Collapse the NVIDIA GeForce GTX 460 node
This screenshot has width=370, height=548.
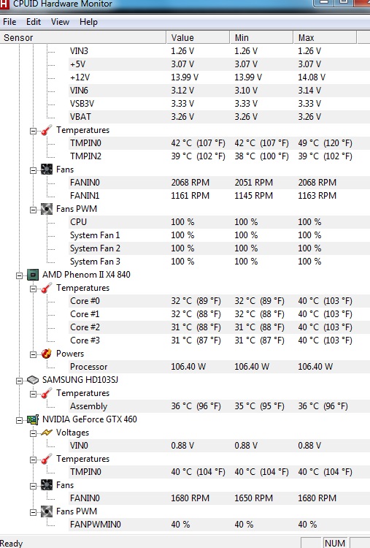19,420
